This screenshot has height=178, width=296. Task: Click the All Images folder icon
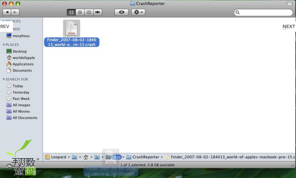tap(9, 105)
